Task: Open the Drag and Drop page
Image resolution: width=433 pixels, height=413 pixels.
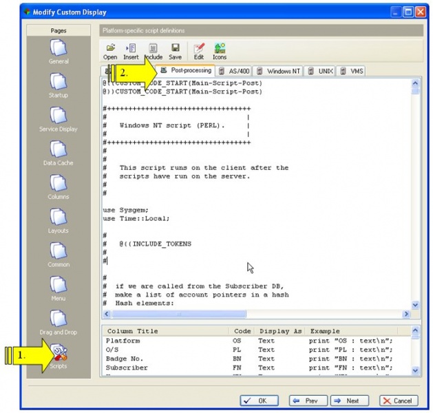Action: [59, 319]
